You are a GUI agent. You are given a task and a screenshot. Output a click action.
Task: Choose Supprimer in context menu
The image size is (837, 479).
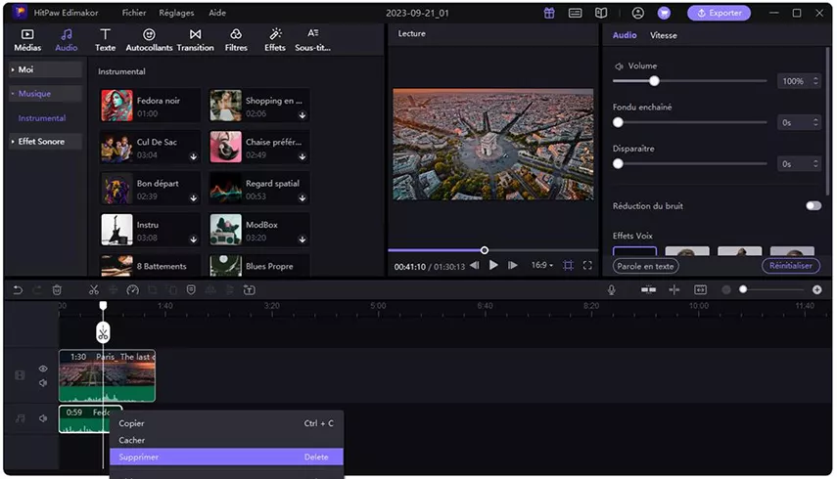coord(226,457)
